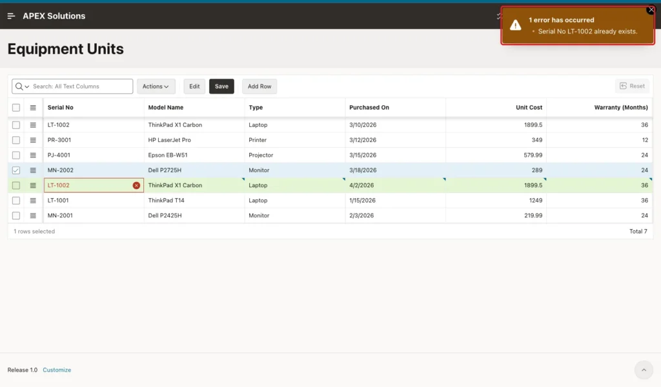Click the 1/15/2026 purchased date cell
661x387 pixels.
396,201
